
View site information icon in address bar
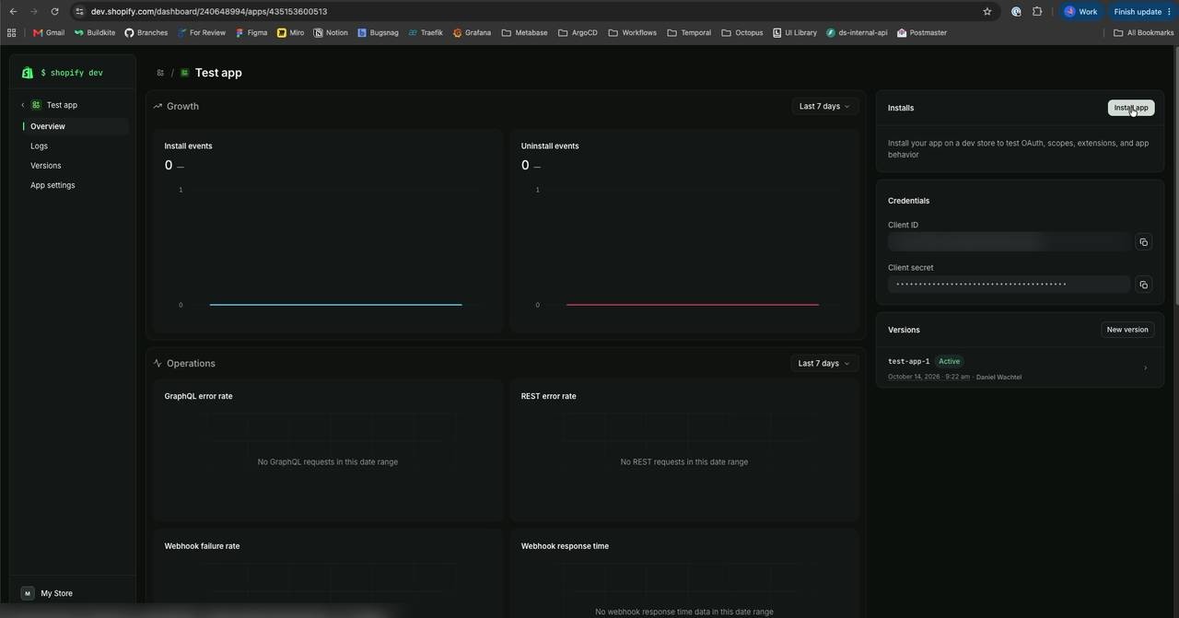click(79, 12)
